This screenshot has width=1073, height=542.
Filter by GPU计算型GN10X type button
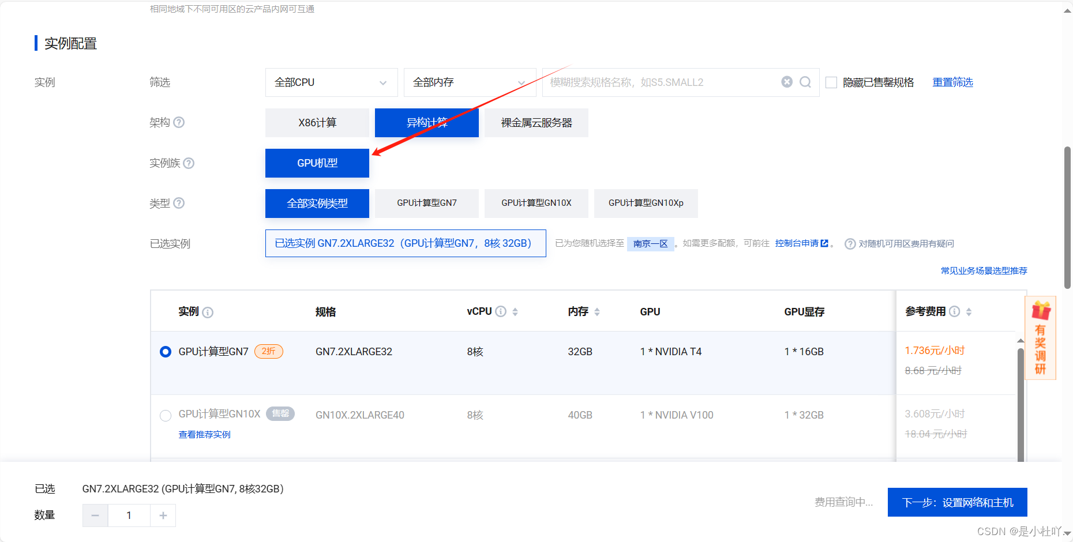(536, 204)
